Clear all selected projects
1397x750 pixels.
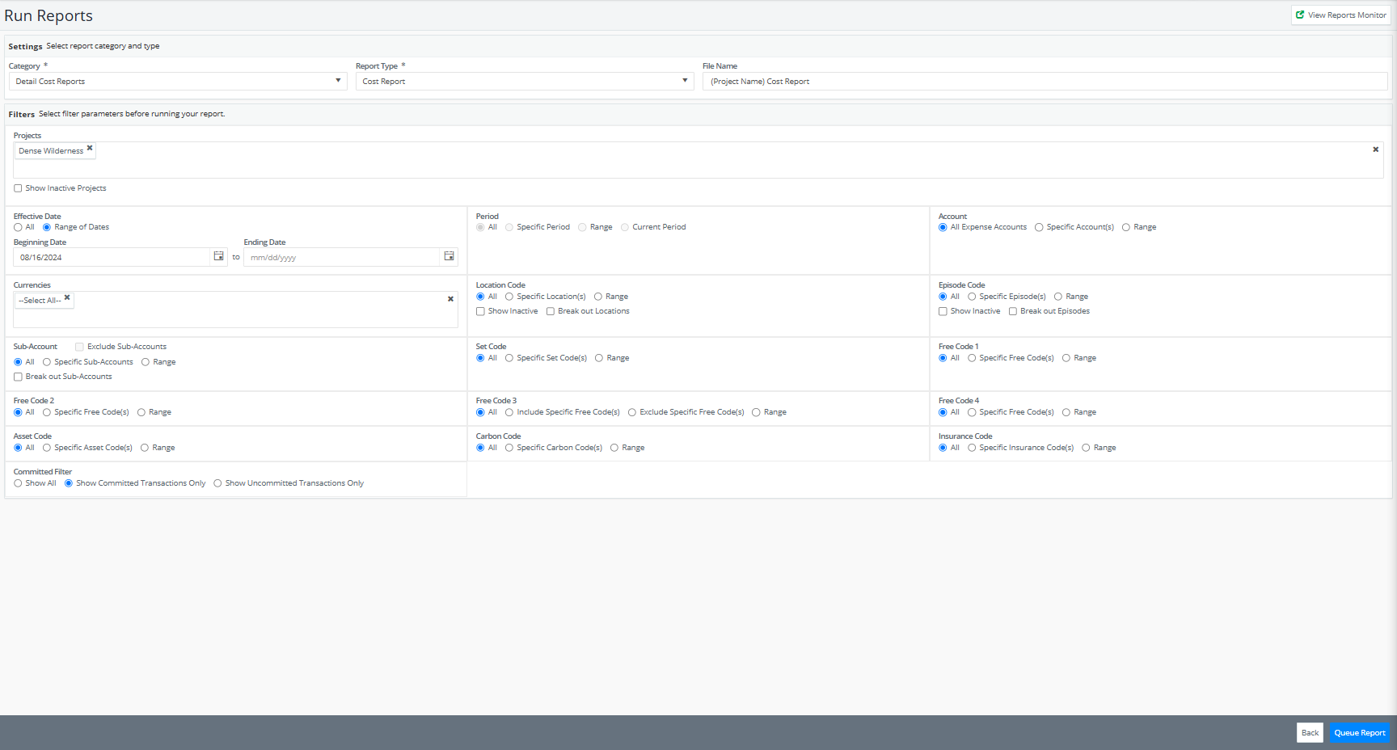pos(1375,150)
